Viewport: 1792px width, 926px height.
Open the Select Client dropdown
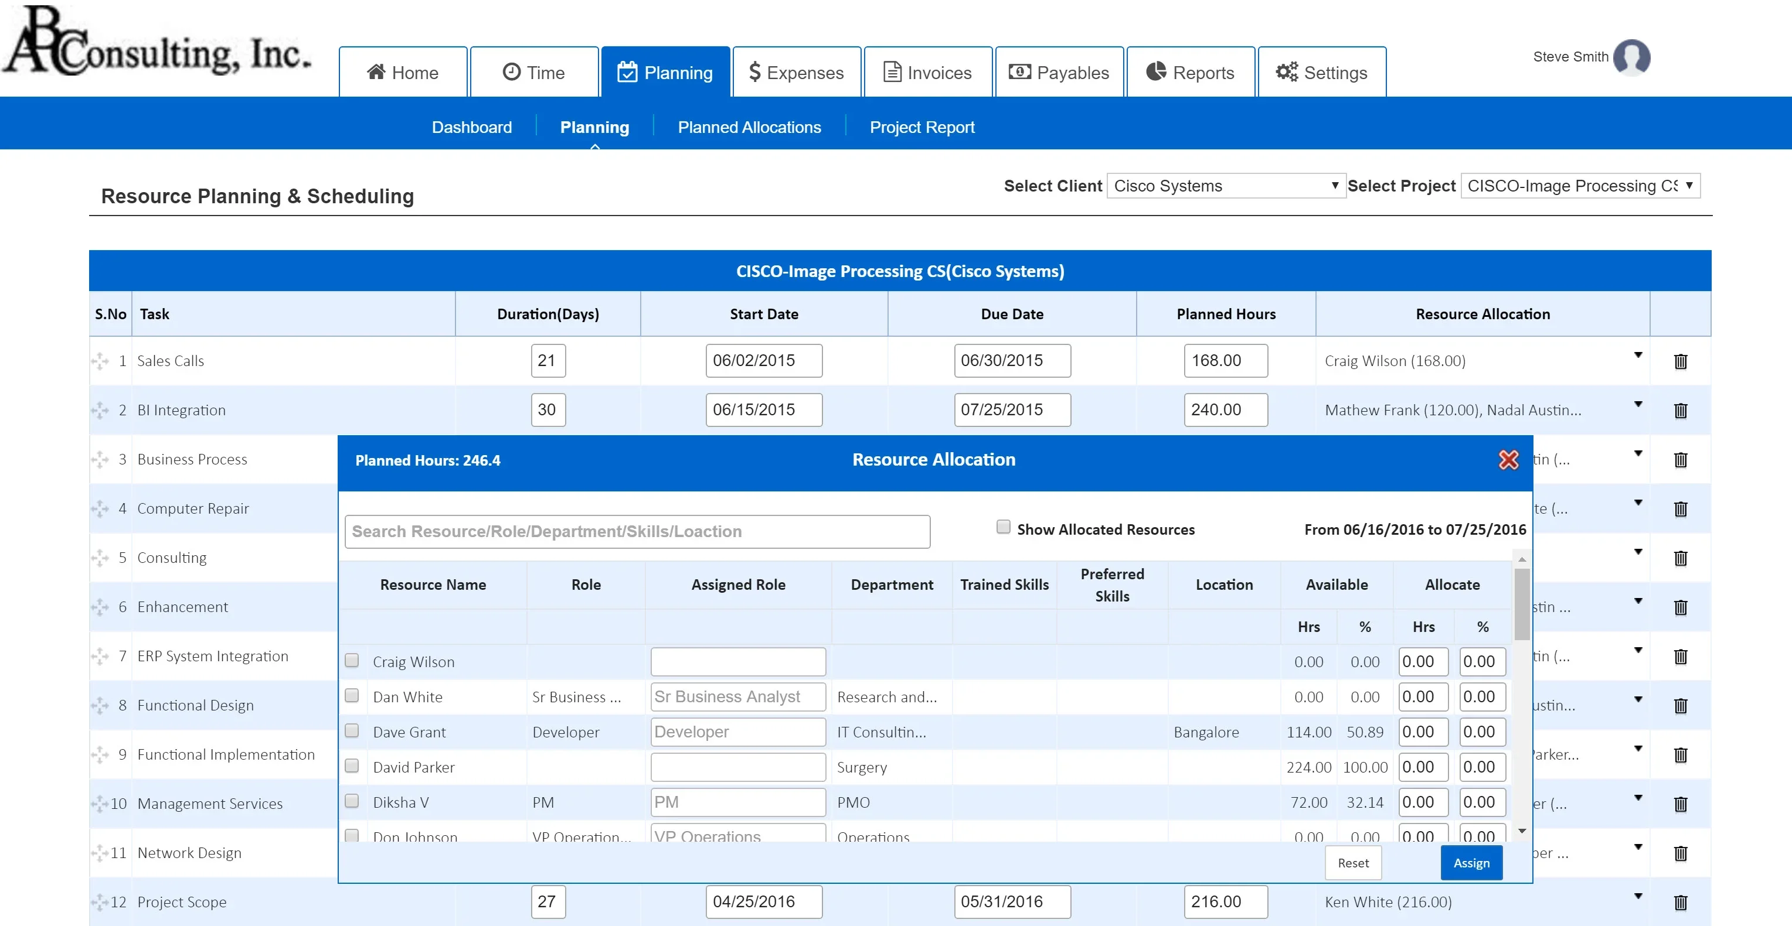(1226, 186)
